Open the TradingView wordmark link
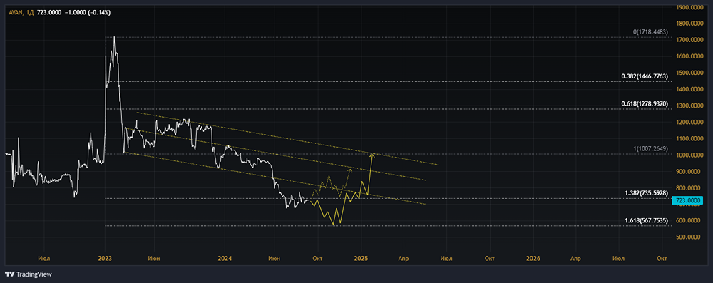The height and width of the screenshot is (283, 713). (34, 274)
